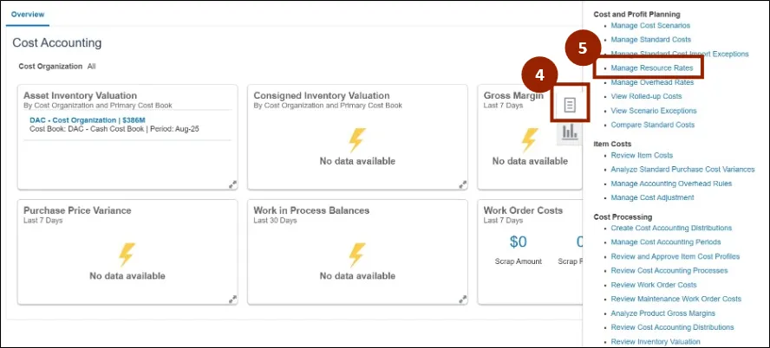Select Manage Cost Scenarios task
Screen dimensions: 770x348
coord(650,25)
